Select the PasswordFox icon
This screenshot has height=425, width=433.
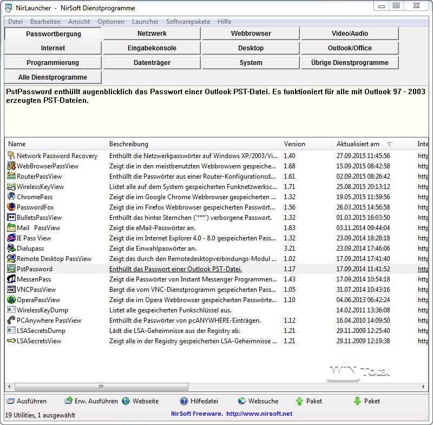[x=11, y=207]
